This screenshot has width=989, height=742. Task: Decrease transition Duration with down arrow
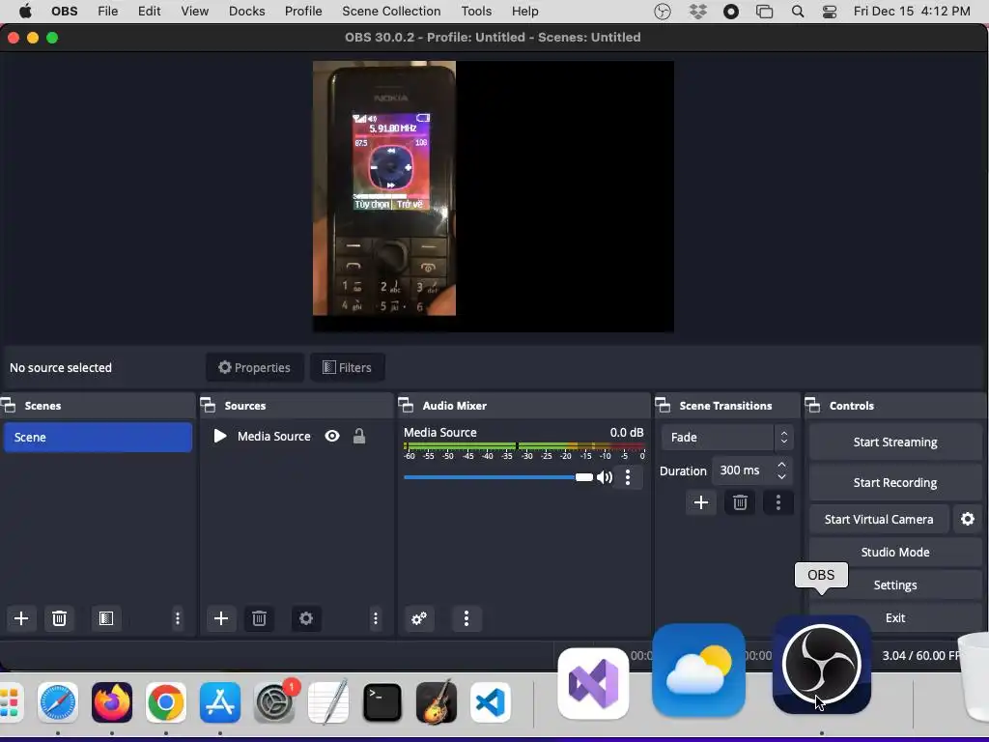pyautogui.click(x=782, y=476)
